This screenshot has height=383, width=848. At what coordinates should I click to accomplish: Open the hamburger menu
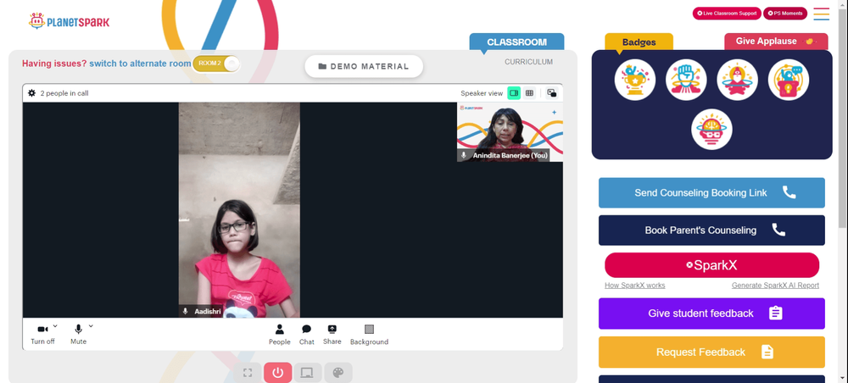(821, 14)
